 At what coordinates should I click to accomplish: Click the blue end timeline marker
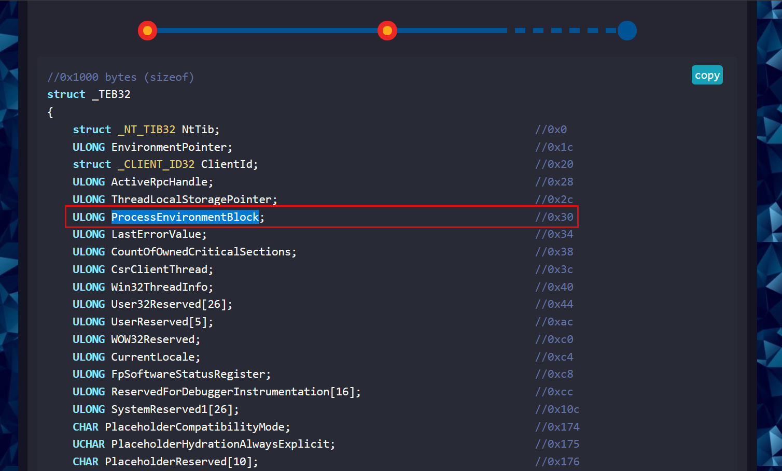coord(627,31)
